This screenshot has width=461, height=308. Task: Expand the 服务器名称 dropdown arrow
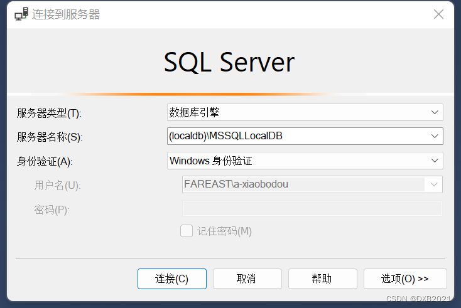tap(435, 136)
